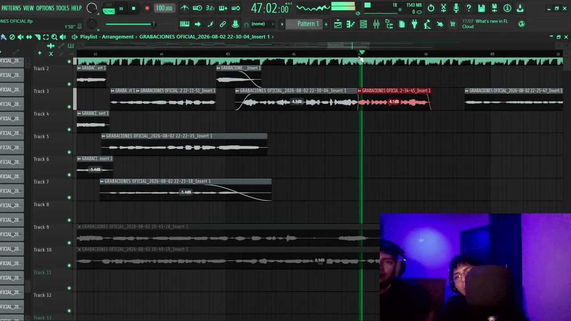
Task: Select the Zoom magnifier tool in Playlist
Action: 54,37
